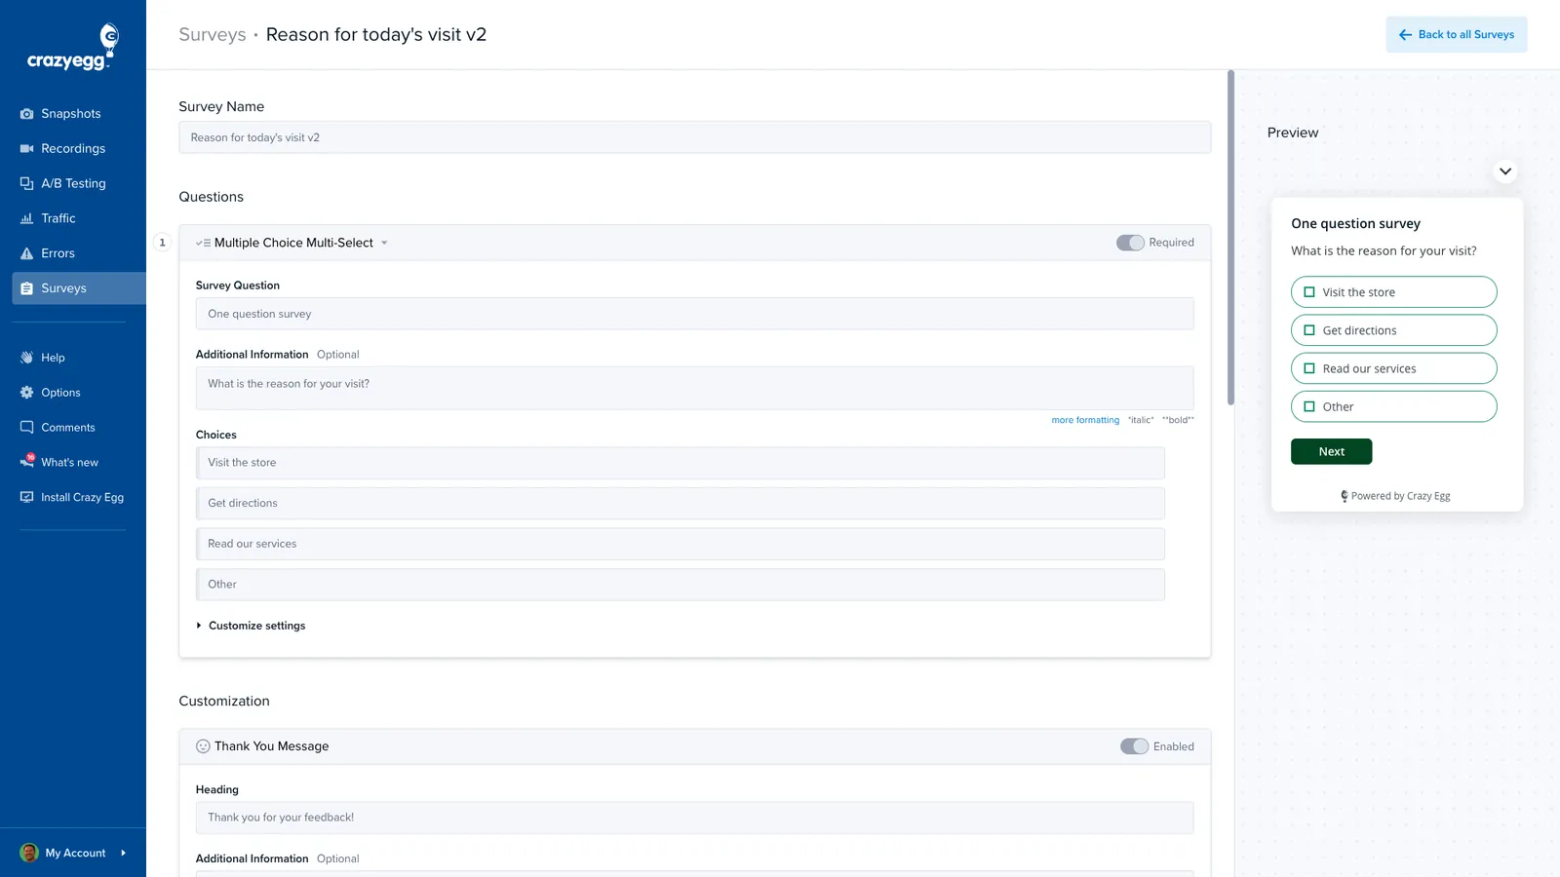Edit the Read our services choice field

click(681, 544)
